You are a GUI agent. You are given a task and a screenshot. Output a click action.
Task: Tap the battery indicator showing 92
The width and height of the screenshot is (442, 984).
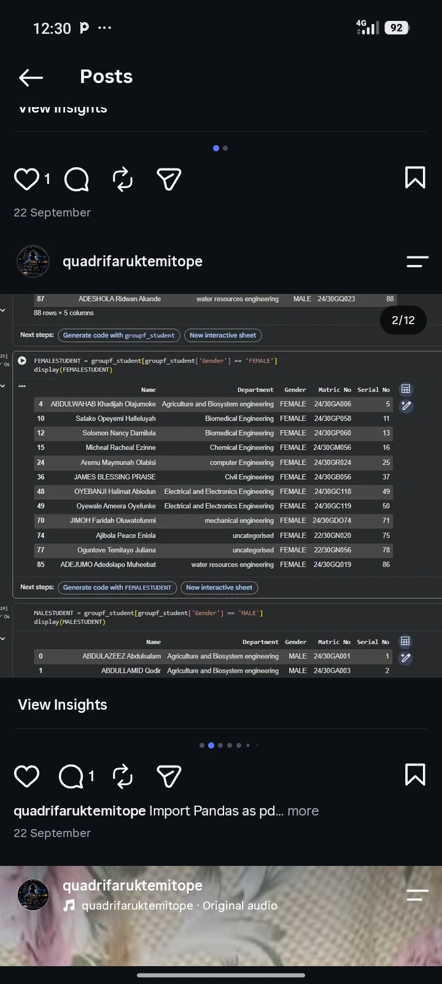397,28
